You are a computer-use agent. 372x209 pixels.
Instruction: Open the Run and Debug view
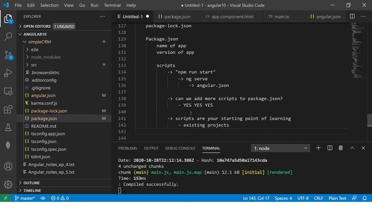pos(8,73)
